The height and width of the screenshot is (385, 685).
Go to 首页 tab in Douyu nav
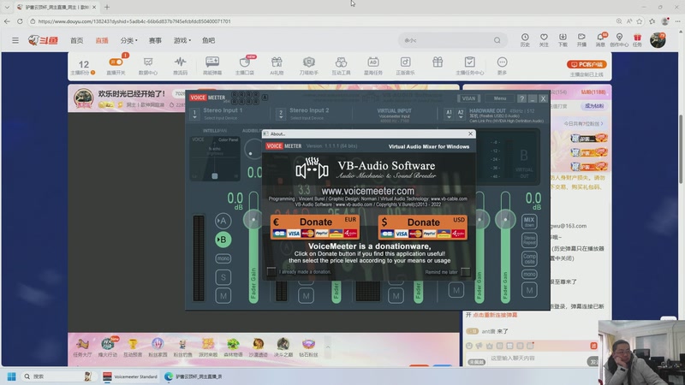[x=76, y=40]
